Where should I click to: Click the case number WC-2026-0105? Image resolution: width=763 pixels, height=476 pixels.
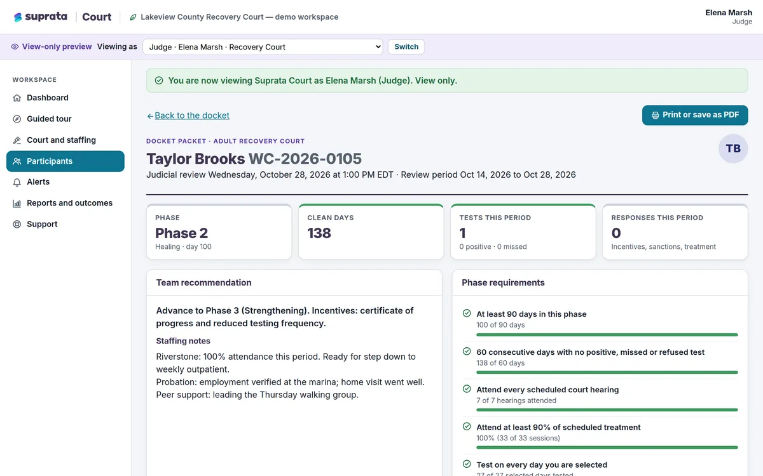[305, 159]
